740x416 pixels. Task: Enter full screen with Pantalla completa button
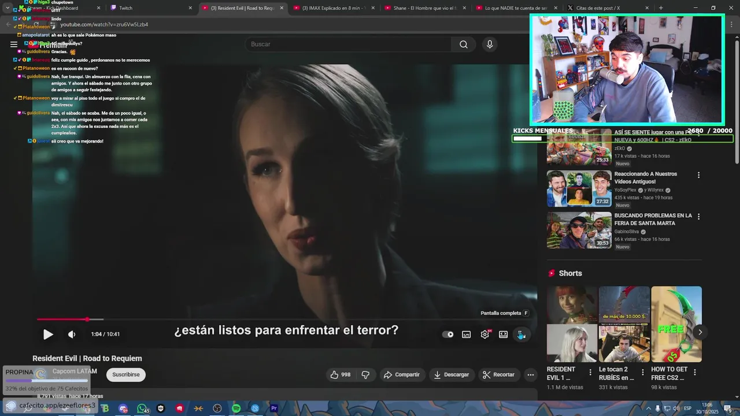coord(521,335)
